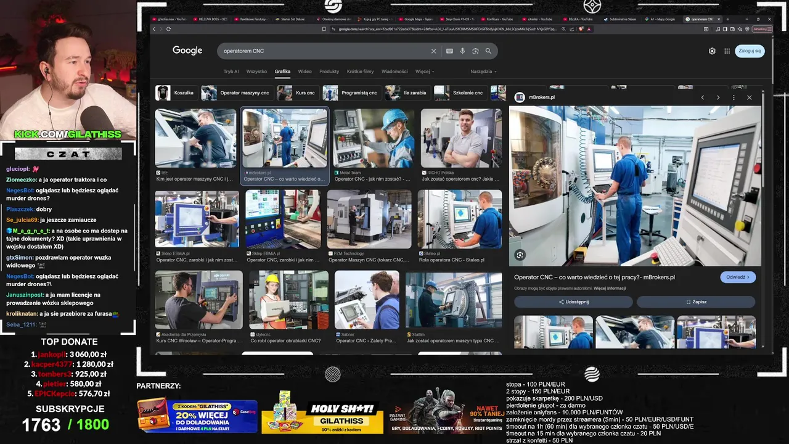This screenshot has width=789, height=444.
Task: Open Brave shields icon in address bar
Action: pos(581,29)
